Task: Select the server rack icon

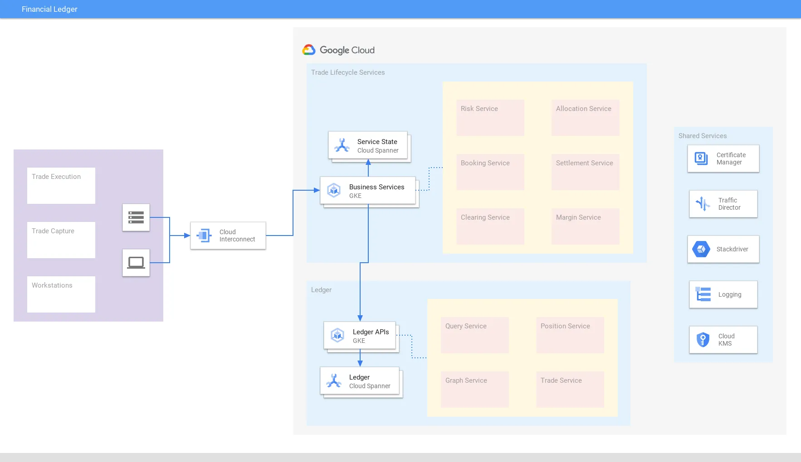Action: (x=136, y=217)
